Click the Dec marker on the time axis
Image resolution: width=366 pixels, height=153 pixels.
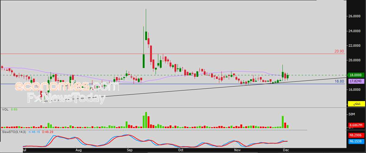286,150
